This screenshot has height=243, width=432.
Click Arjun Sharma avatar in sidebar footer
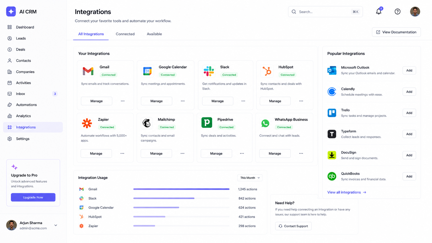pos(11,225)
